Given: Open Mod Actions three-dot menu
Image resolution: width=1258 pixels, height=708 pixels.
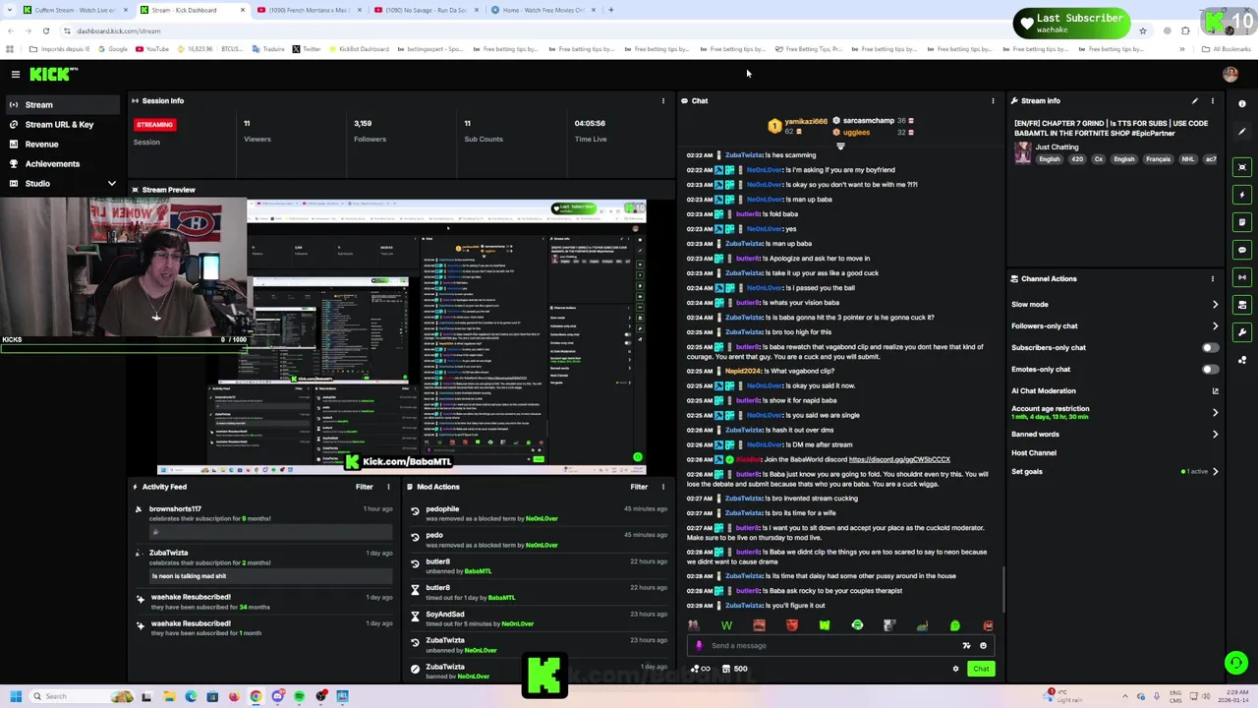Looking at the screenshot, I should [x=662, y=487].
